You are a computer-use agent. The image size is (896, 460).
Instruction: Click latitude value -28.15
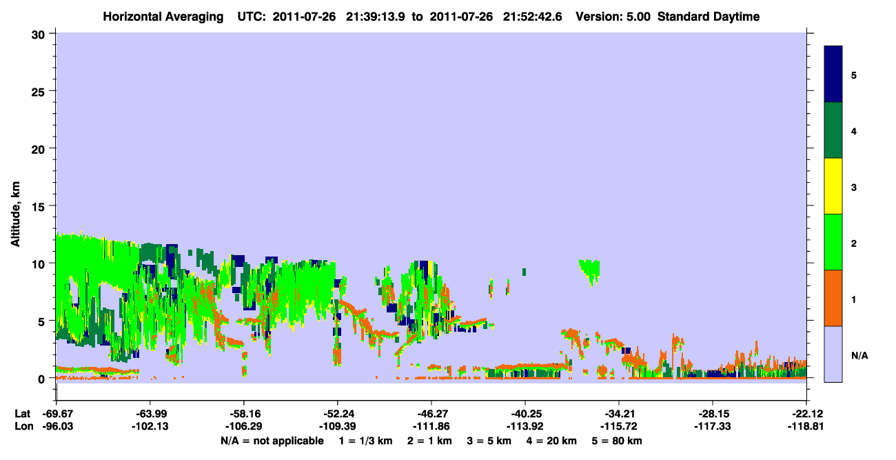click(713, 414)
